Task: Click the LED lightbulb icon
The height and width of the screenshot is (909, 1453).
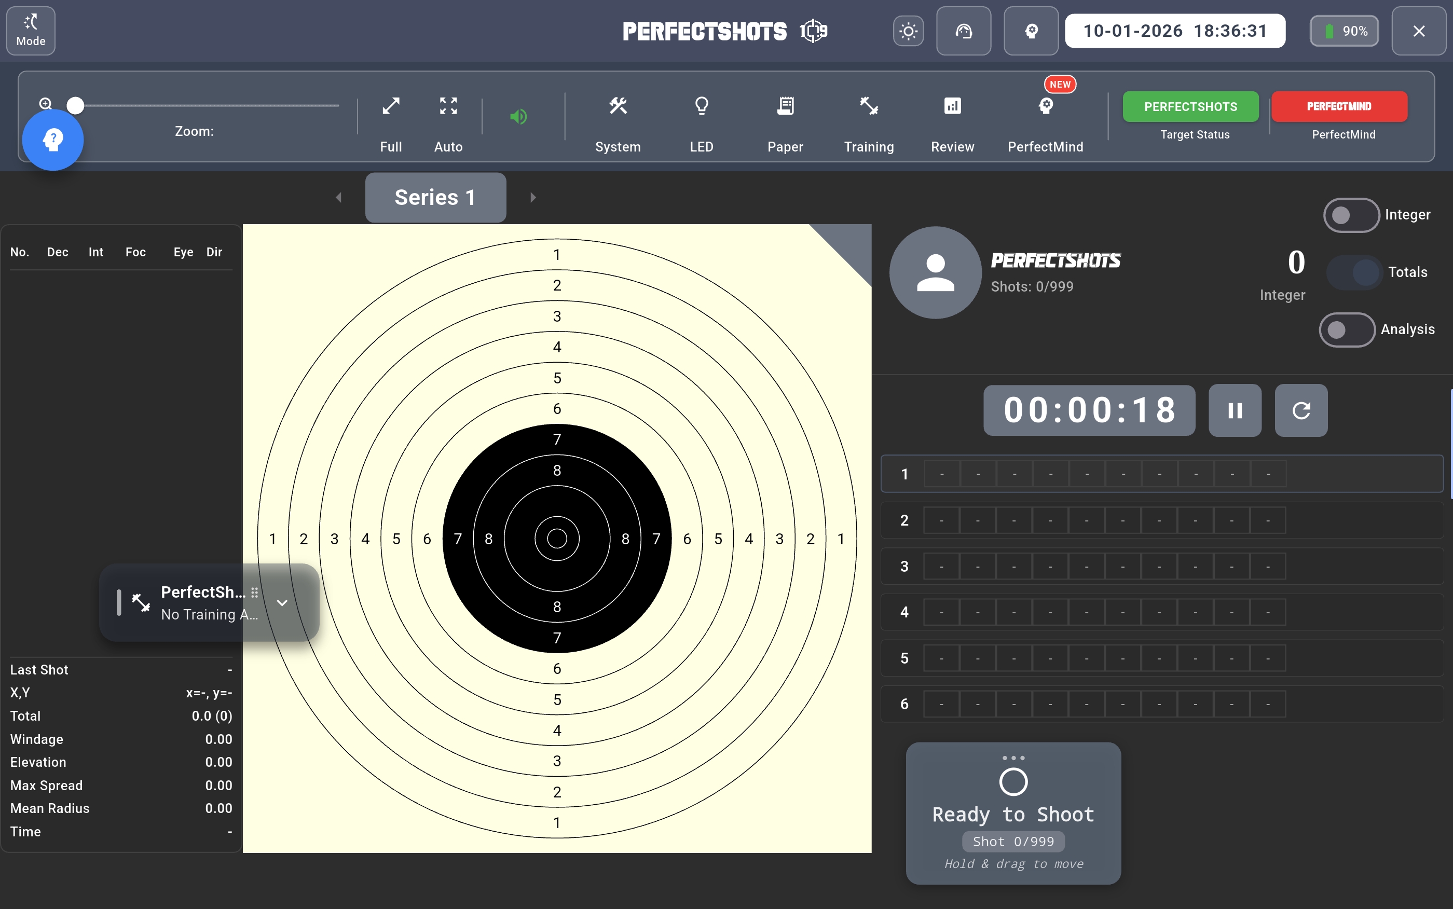Action: pos(701,106)
